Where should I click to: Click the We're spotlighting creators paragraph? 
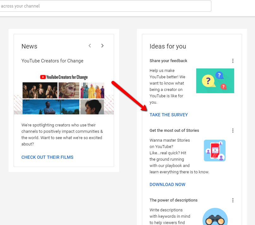pos(62,134)
